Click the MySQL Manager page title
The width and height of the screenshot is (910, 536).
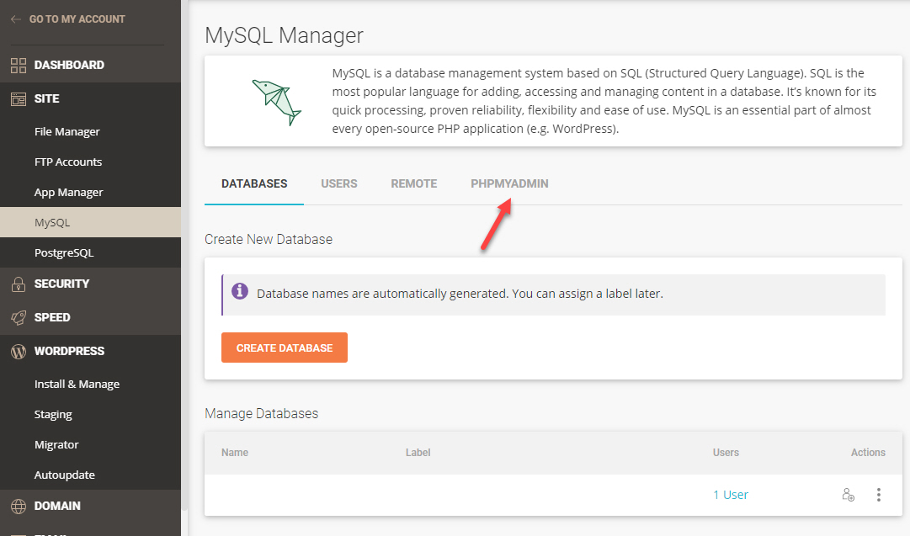pos(284,35)
